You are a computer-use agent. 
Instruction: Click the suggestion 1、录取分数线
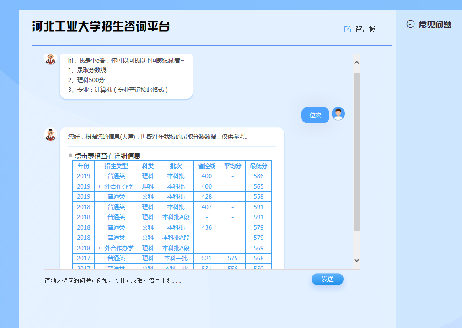tap(87, 70)
